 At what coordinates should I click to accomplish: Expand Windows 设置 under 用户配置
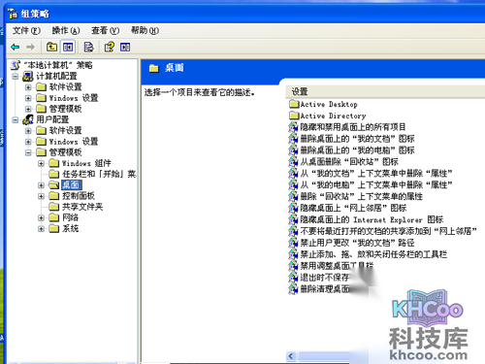click(x=28, y=142)
